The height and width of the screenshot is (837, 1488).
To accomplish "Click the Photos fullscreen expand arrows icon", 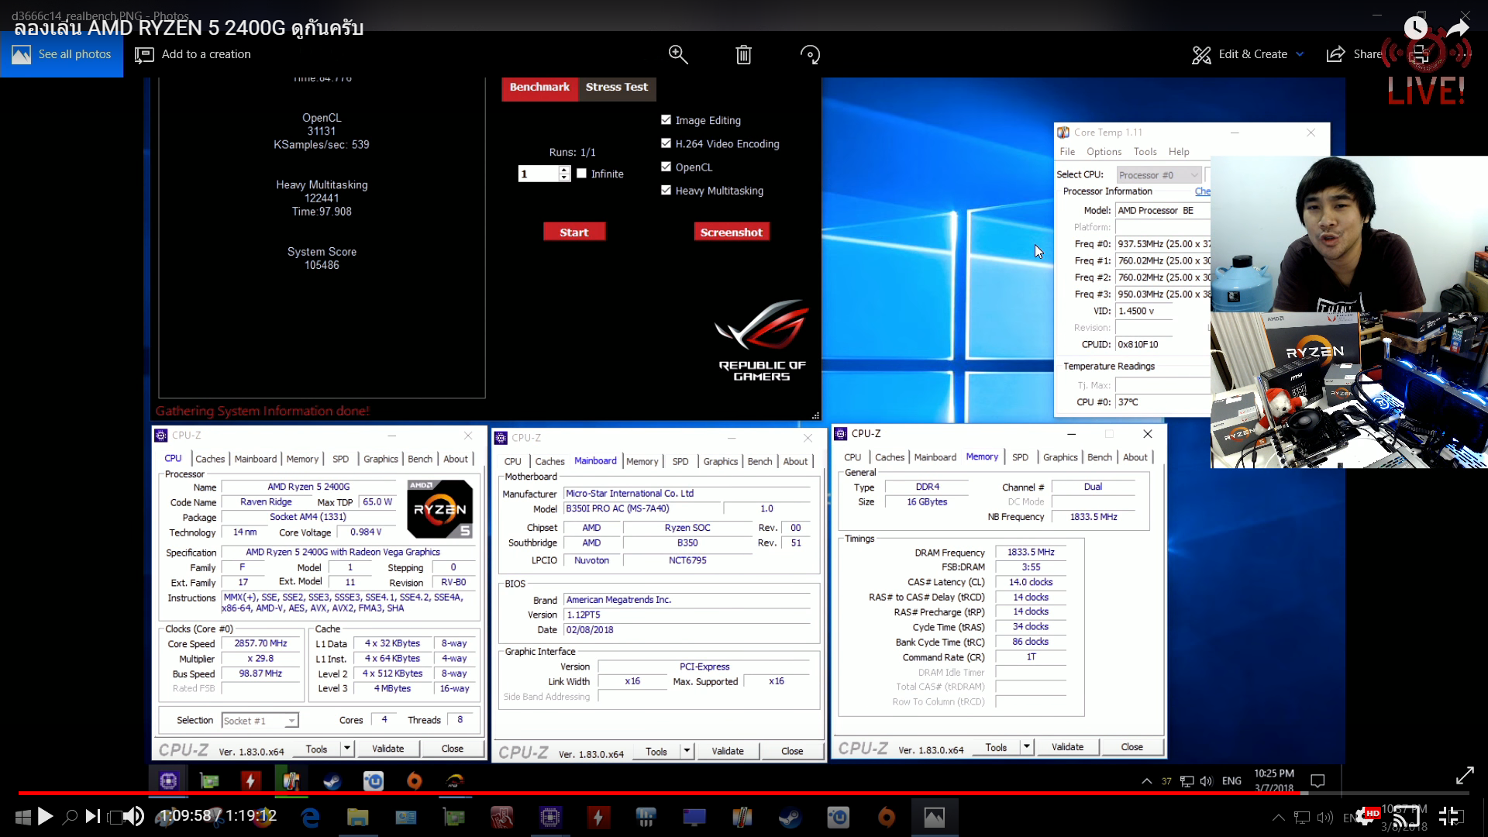I will pyautogui.click(x=1465, y=775).
